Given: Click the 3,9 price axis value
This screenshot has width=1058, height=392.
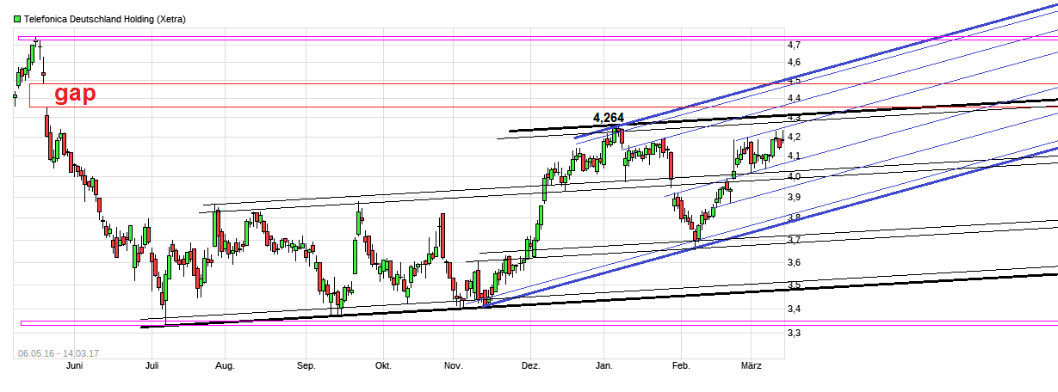Looking at the screenshot, I should 794,198.
